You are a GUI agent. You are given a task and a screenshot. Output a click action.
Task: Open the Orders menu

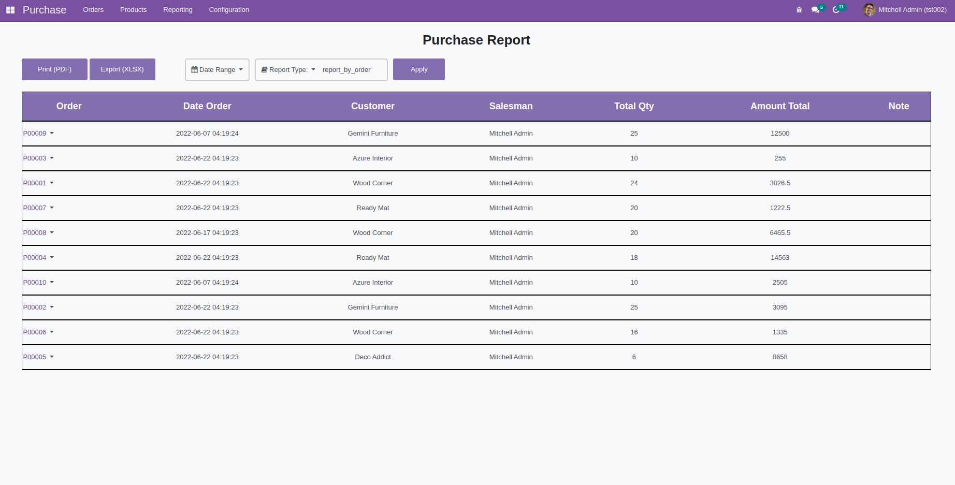point(93,10)
